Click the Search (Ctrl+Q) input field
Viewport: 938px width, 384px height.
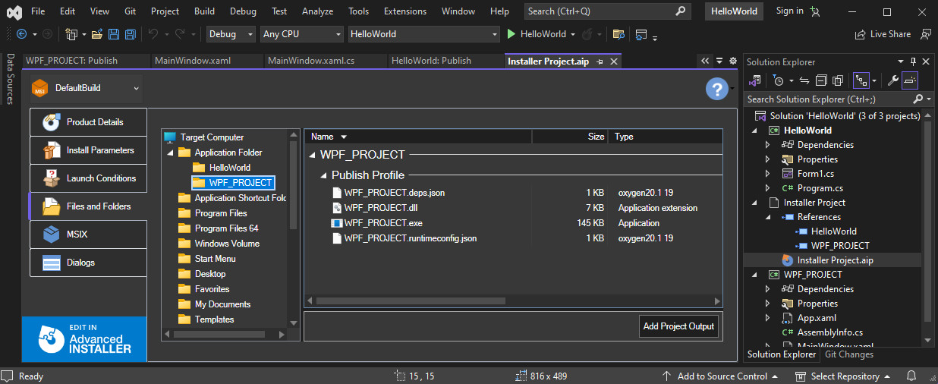(607, 11)
